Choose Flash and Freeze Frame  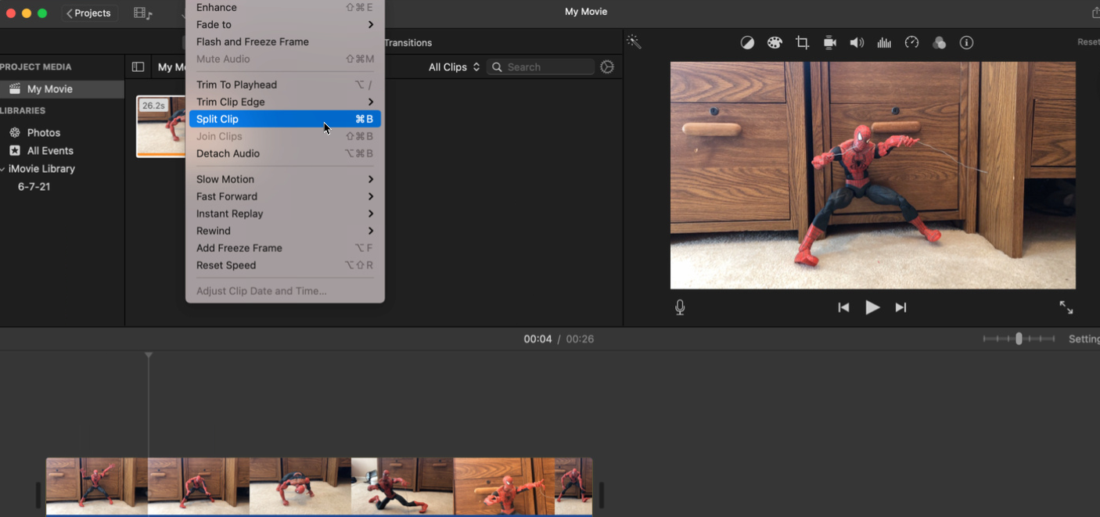coord(285,41)
